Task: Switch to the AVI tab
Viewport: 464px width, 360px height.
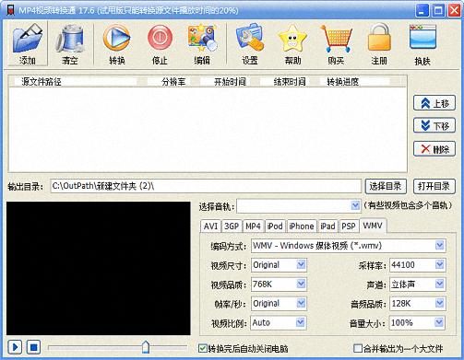Action: pyautogui.click(x=210, y=226)
